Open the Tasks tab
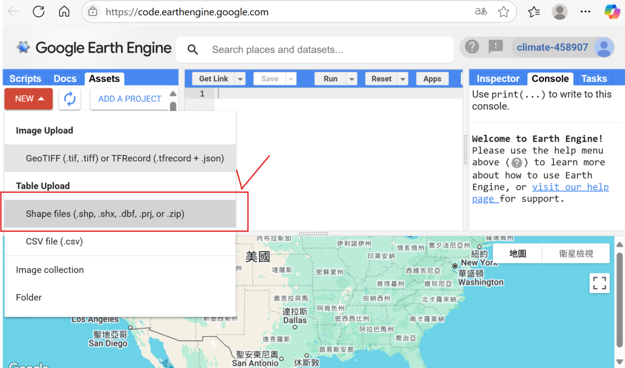This screenshot has height=368, width=625. tap(594, 79)
